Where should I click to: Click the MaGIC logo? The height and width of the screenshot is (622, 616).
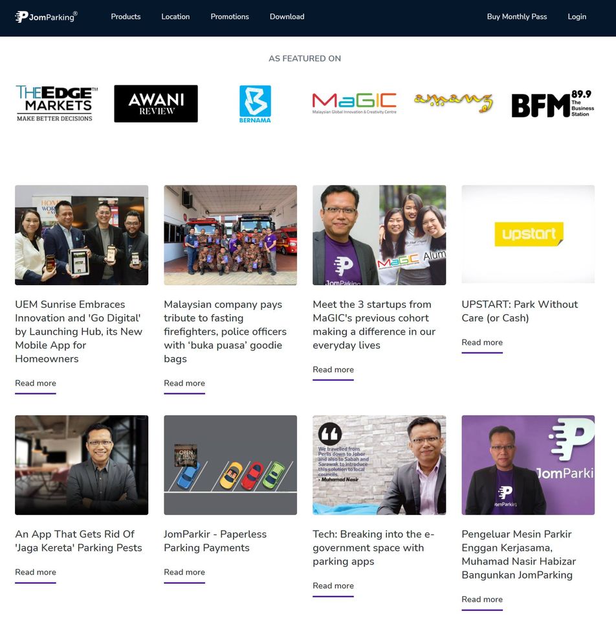tap(354, 103)
